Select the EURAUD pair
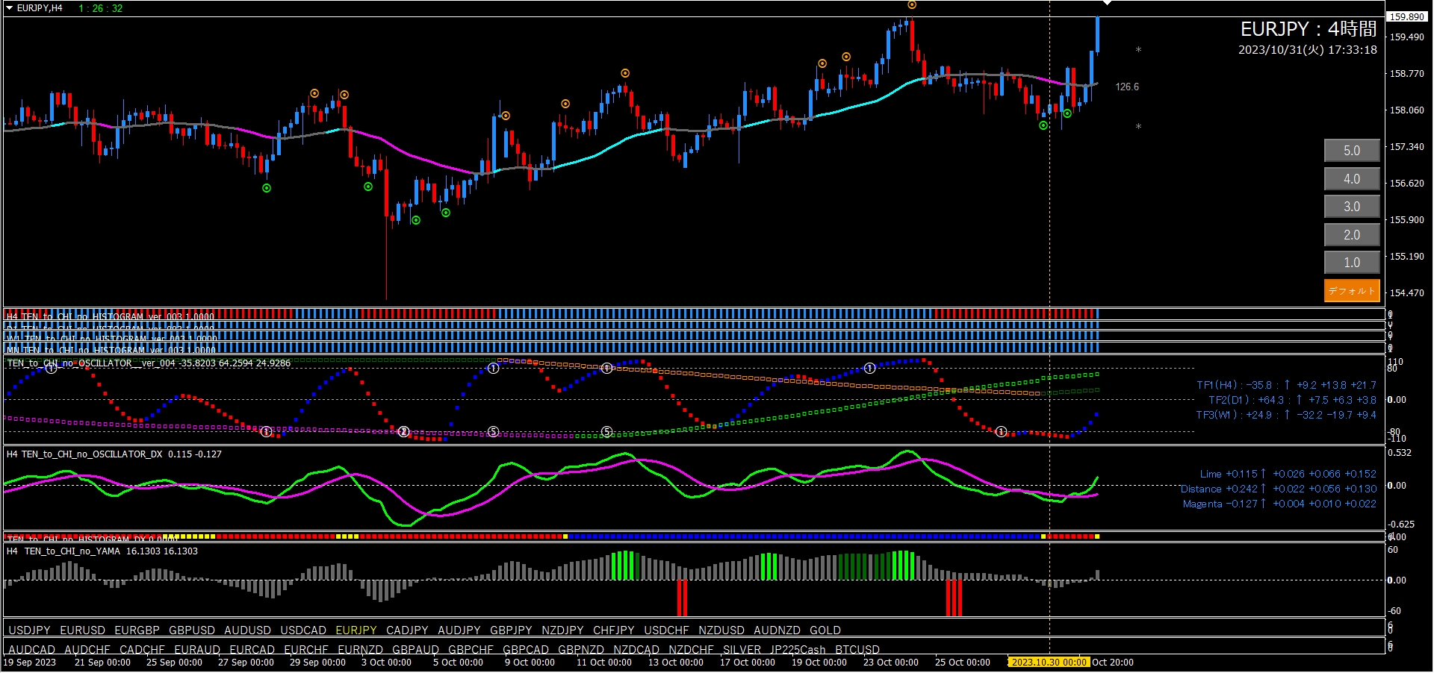The height and width of the screenshot is (673, 1434). (197, 650)
